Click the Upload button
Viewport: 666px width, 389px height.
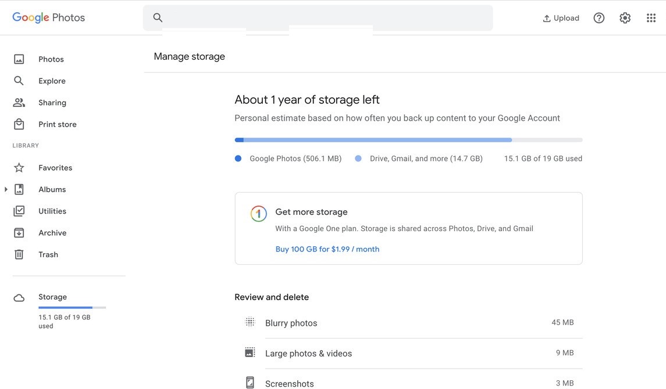click(x=561, y=18)
